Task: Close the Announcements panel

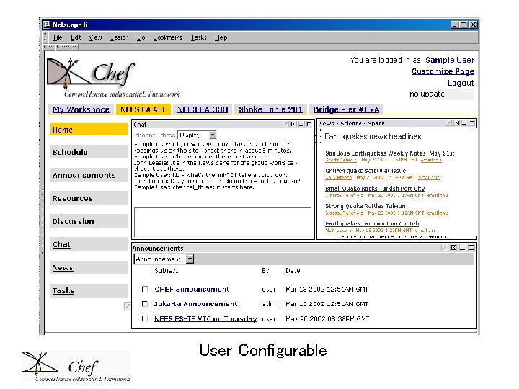Action: (454, 247)
